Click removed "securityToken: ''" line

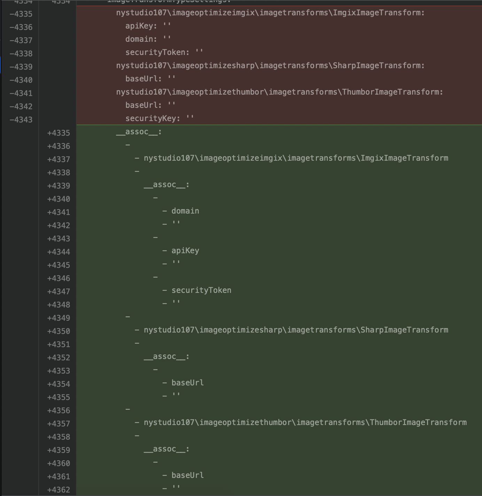coord(164,53)
